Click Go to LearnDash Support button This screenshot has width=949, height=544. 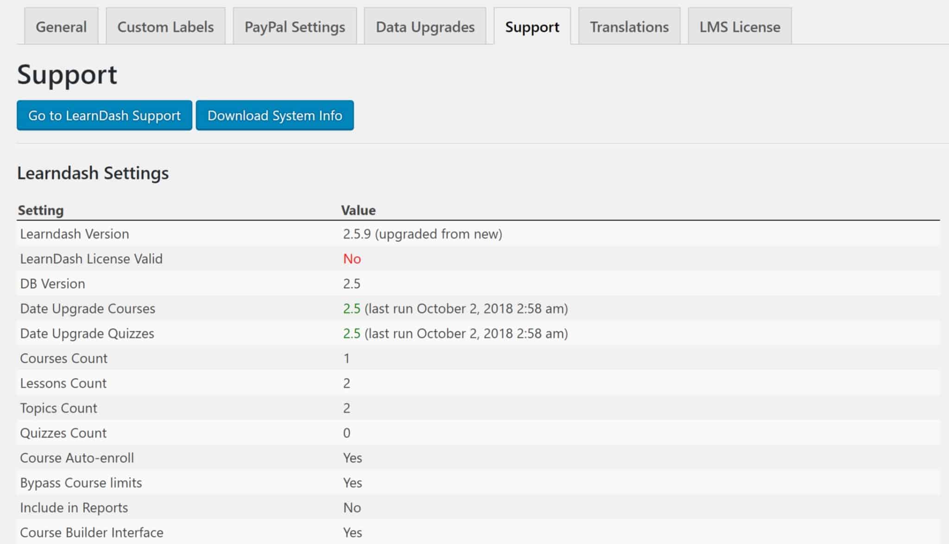point(104,115)
